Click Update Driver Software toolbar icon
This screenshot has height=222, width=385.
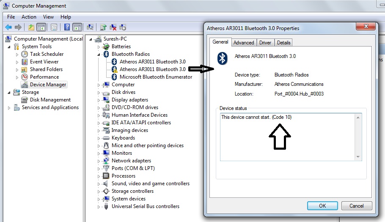point(103,27)
